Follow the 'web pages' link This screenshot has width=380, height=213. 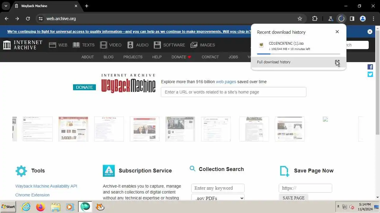coord(226,82)
